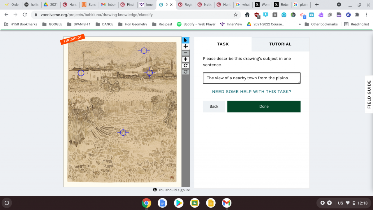This screenshot has height=210, width=373.
Task: Open the FIELD GUIDE side panel
Action: (x=369, y=94)
